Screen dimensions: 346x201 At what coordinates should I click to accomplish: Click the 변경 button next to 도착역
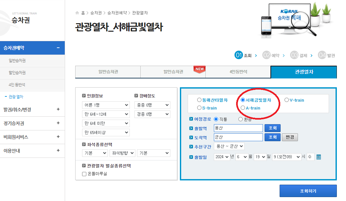pyautogui.click(x=289, y=137)
